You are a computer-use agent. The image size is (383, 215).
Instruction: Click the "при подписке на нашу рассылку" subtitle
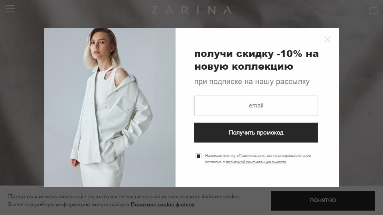pyautogui.click(x=252, y=82)
